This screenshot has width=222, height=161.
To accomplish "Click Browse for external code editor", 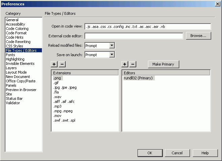I will (198, 36).
